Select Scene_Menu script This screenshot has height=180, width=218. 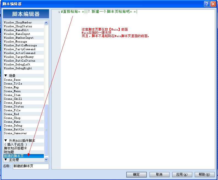[x=24, y=91]
